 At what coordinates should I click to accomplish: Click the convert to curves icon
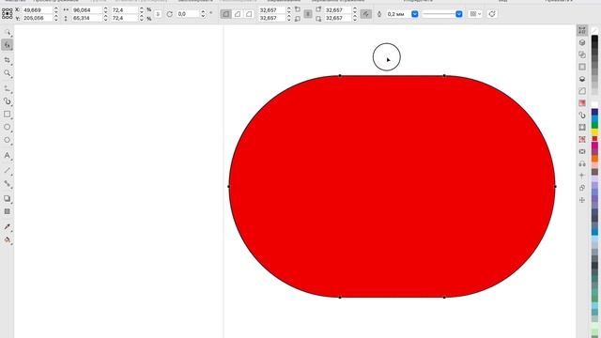tap(492, 14)
